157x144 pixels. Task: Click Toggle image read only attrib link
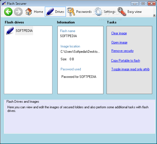(130, 69)
